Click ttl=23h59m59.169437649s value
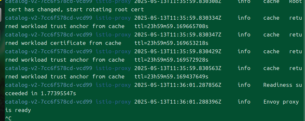 pyautogui.click(x=171, y=76)
